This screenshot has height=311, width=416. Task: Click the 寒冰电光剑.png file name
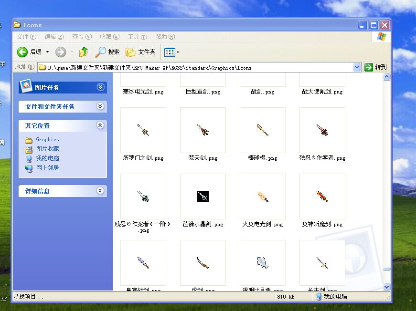tap(143, 92)
